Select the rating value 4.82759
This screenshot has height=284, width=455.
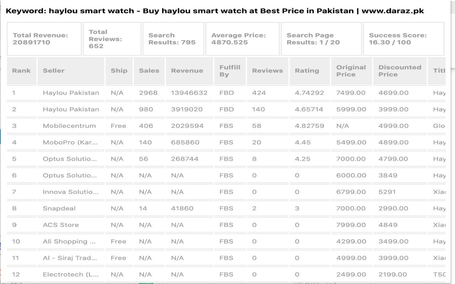coord(309,126)
